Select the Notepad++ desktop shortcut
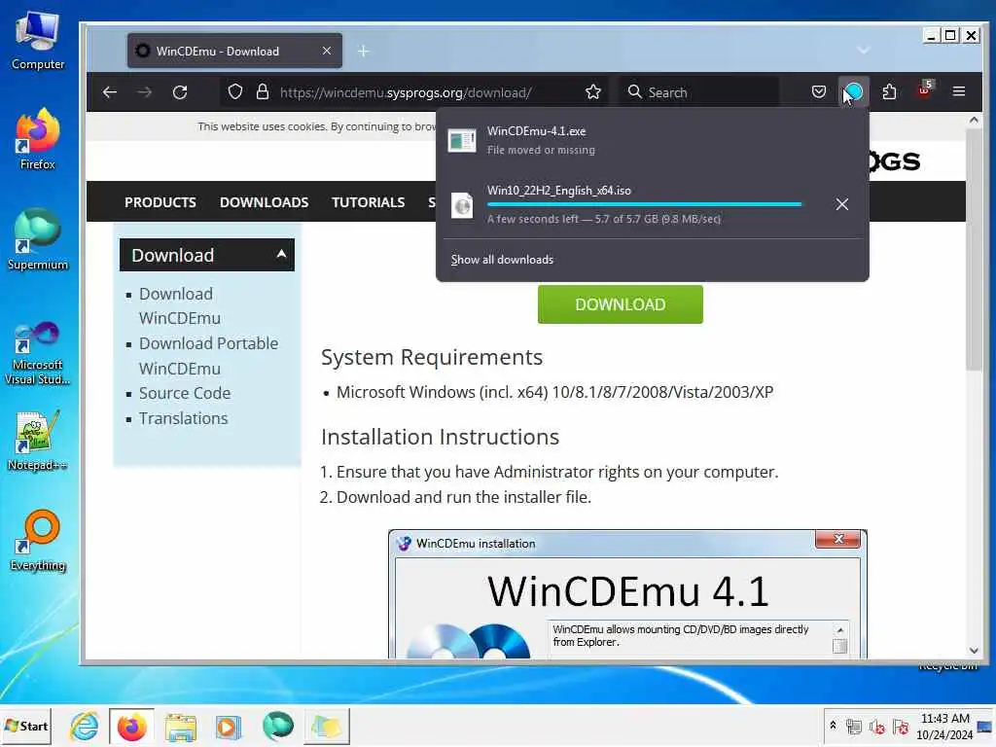The width and height of the screenshot is (996, 747). (38, 441)
